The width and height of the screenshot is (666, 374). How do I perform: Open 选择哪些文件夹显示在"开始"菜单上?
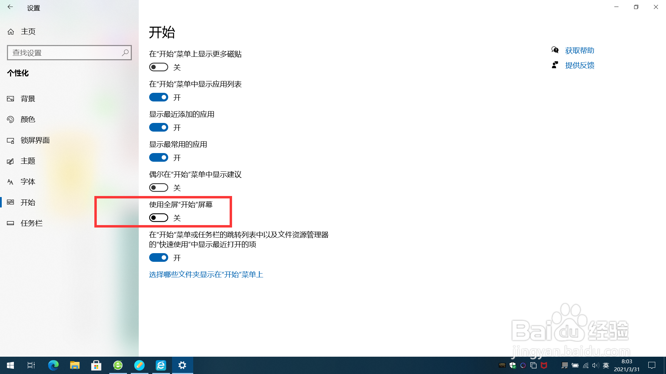[206, 274]
